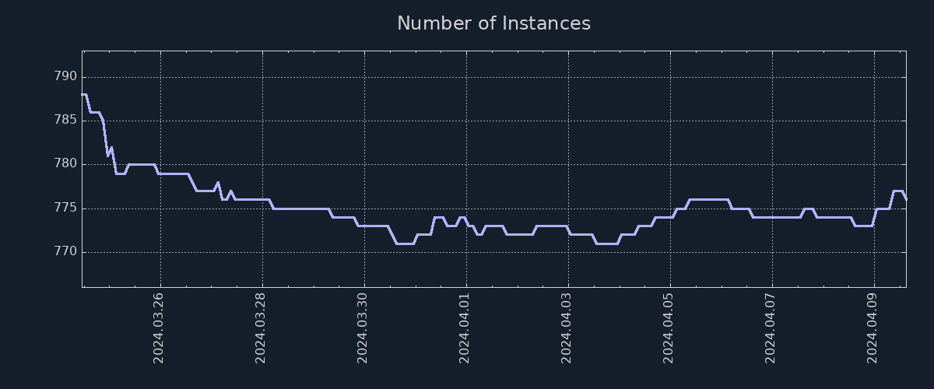Click the 770 y-axis label
The width and height of the screenshot is (934, 389).
65,251
